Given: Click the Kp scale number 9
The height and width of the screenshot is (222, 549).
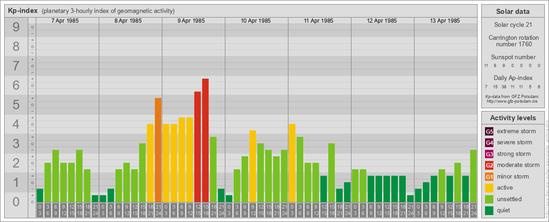Looking at the screenshot, I should tap(16, 27).
